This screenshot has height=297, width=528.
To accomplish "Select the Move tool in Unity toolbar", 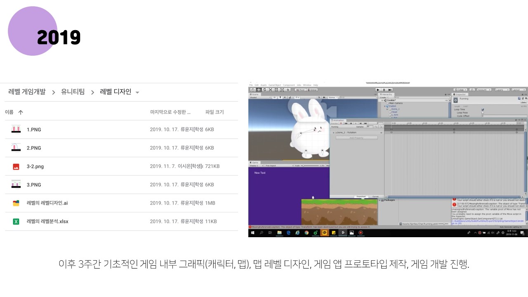I will 259,90.
